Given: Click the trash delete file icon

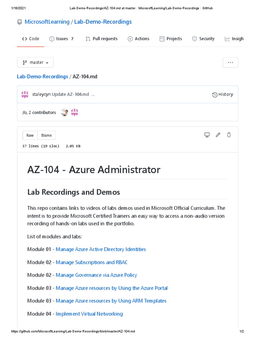Looking at the screenshot, I should pos(229,135).
